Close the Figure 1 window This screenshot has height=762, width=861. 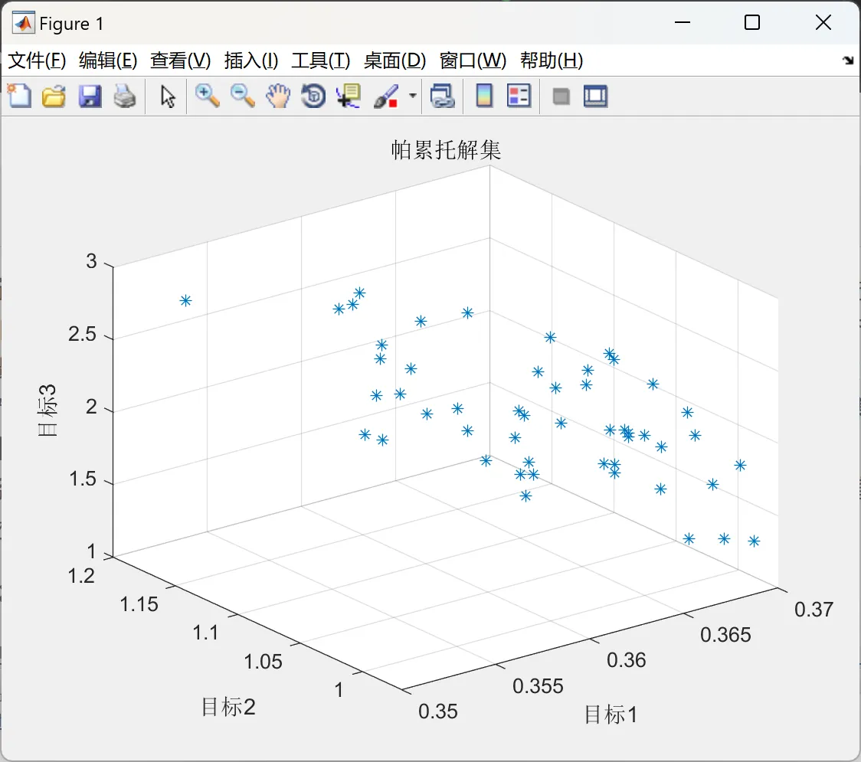pyautogui.click(x=823, y=22)
